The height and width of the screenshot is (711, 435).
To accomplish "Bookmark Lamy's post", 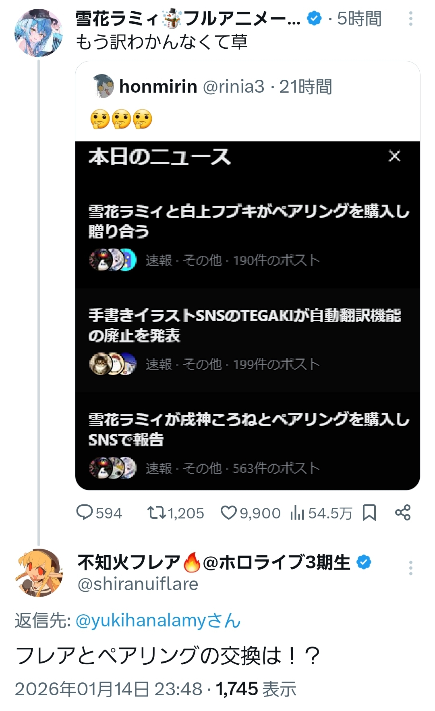I will click(x=369, y=513).
